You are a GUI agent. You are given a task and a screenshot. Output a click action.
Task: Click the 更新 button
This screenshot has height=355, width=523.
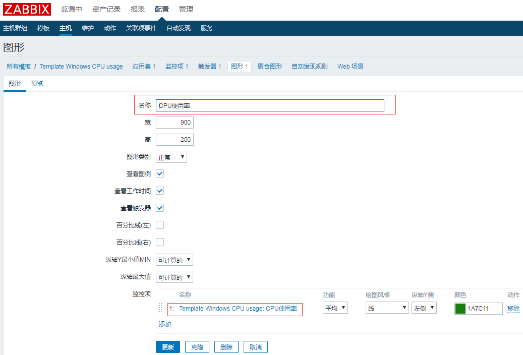click(168, 347)
